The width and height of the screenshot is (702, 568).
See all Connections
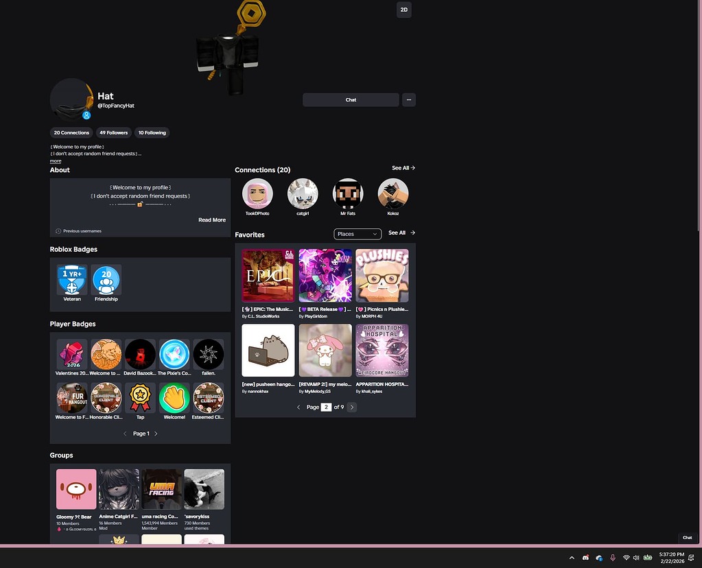403,168
